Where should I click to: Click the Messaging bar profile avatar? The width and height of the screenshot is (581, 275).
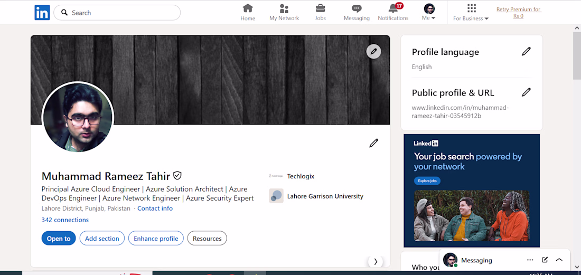[x=450, y=260]
